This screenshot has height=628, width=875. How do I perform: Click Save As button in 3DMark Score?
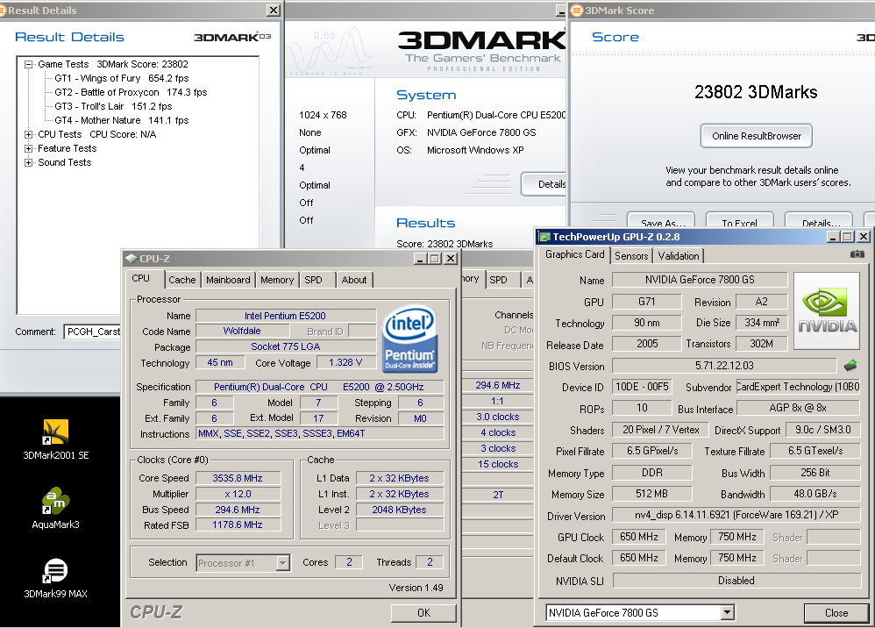pos(661,220)
